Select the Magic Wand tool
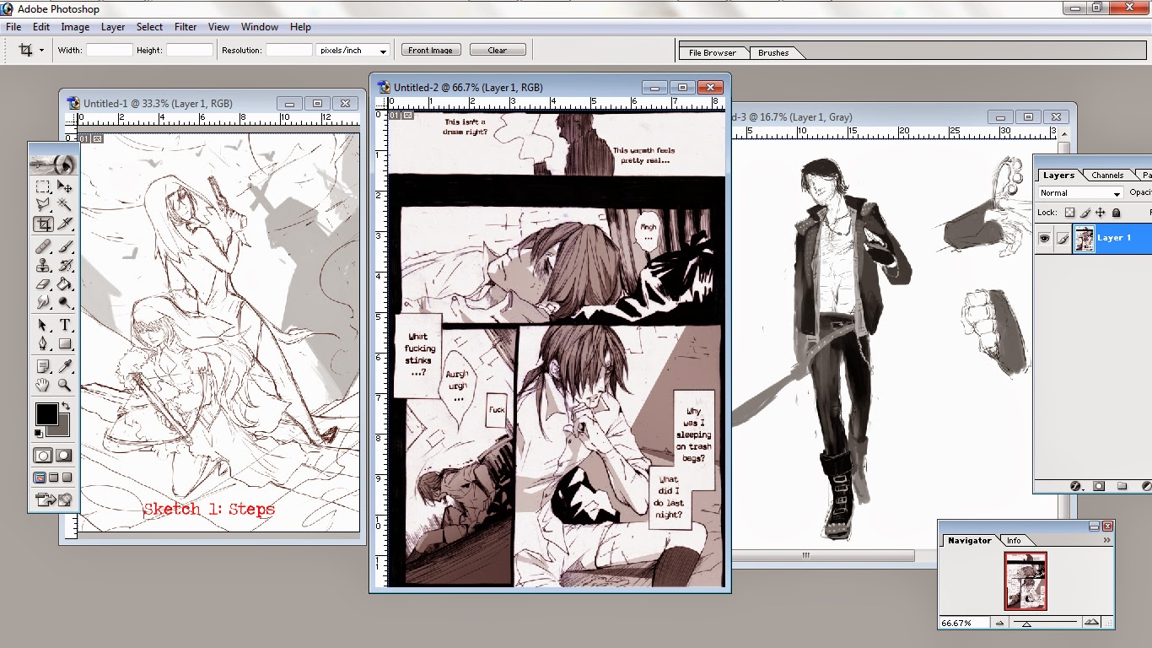The image size is (1152, 648). 64,205
